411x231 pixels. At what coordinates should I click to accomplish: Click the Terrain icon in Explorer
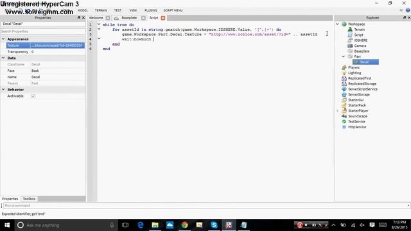[x=350, y=30]
